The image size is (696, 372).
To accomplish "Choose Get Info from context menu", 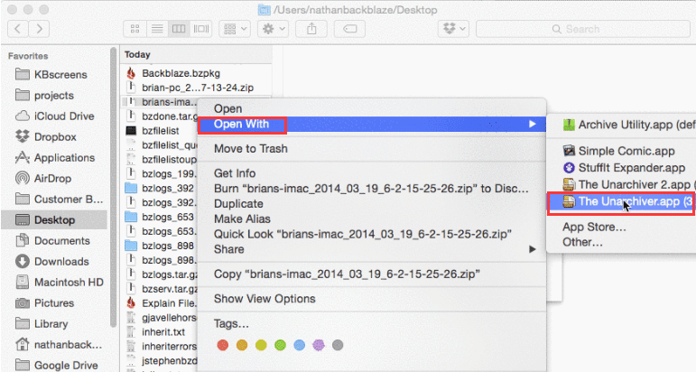I will [234, 173].
